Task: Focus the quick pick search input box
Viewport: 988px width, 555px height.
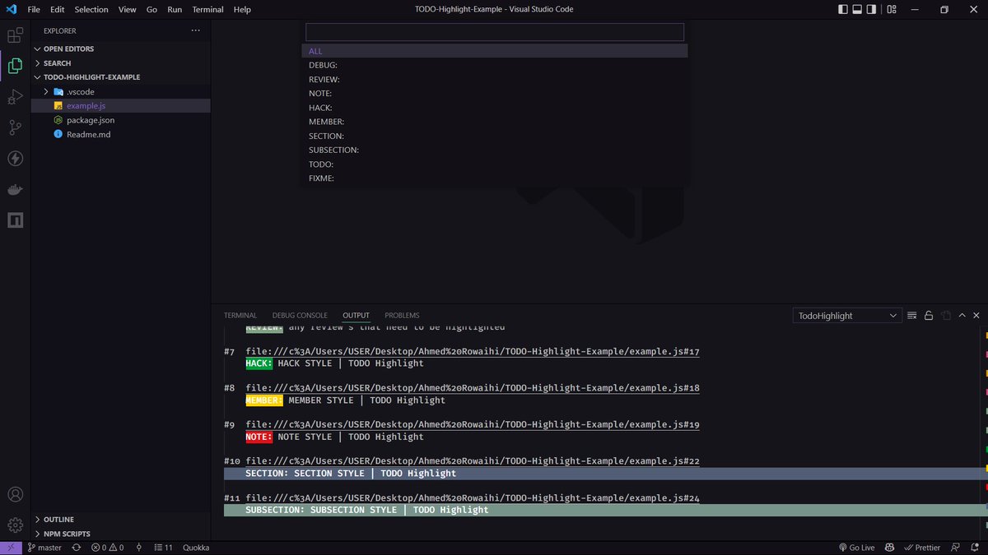Action: click(x=495, y=32)
